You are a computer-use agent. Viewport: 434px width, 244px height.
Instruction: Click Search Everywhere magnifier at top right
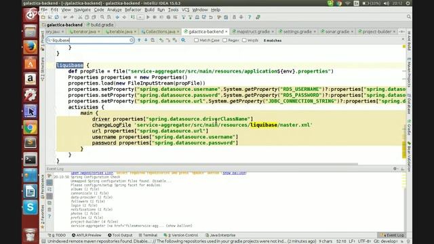pyautogui.click(x=408, y=17)
